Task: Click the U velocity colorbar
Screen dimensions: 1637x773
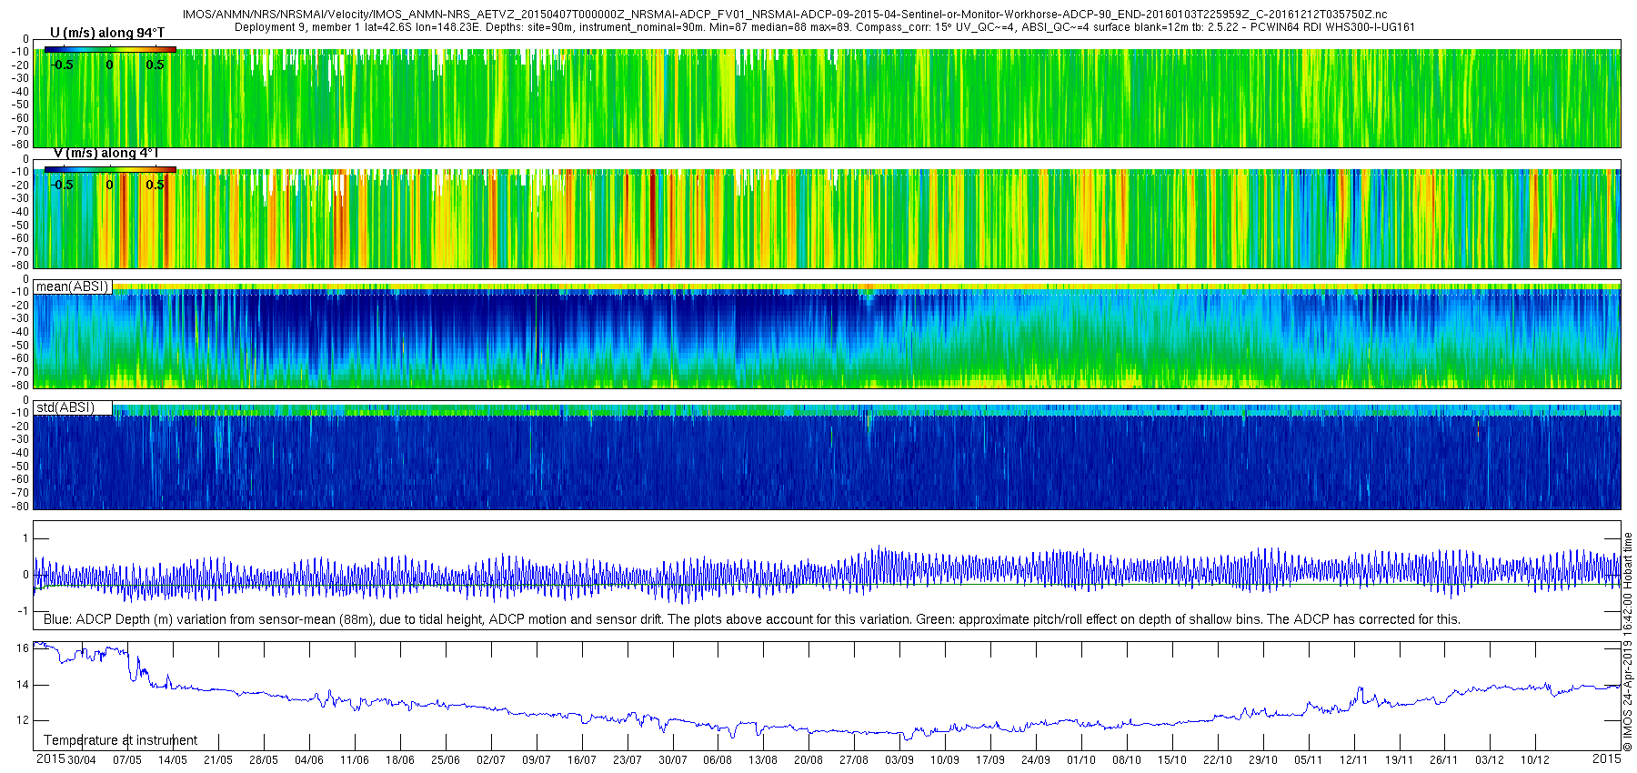Action: tap(109, 49)
